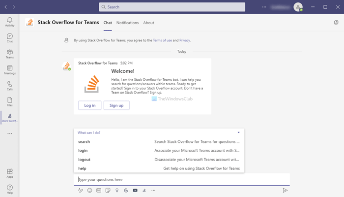Open the sticker picker
Viewport: 344px width, 197px height.
coord(108,191)
